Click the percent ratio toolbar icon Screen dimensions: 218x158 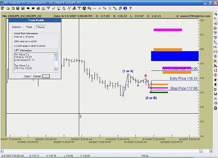(x=105, y=8)
